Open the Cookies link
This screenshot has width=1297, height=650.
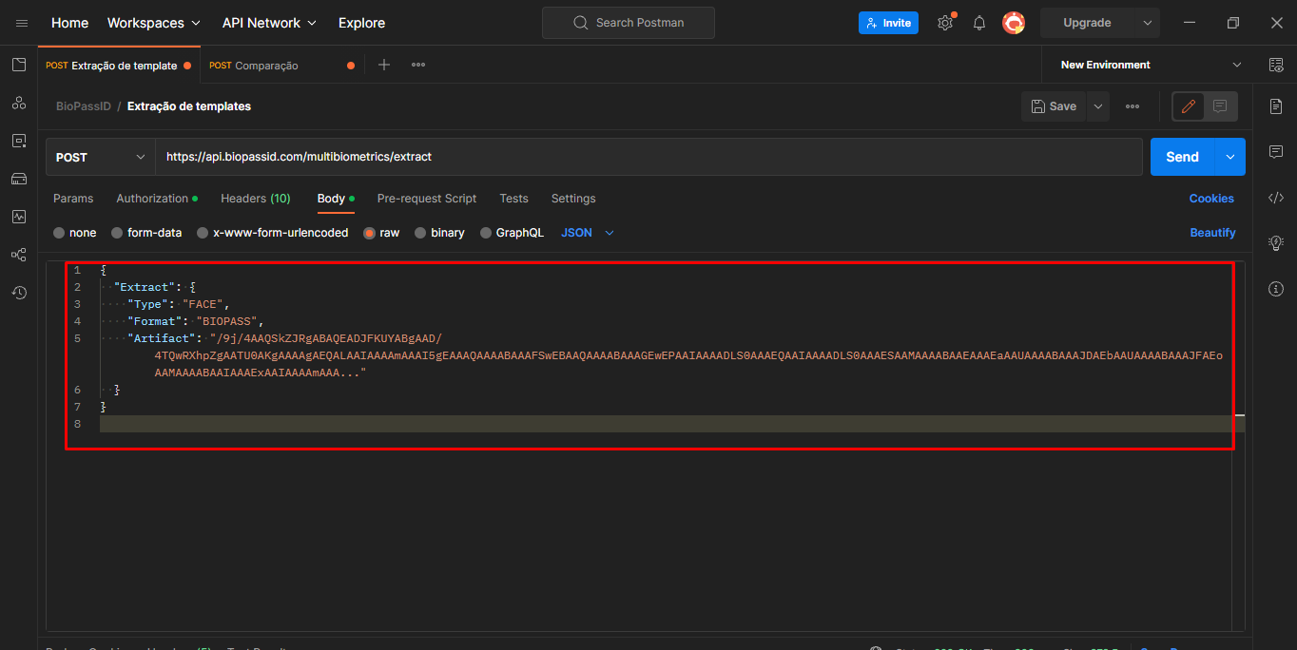pos(1211,199)
